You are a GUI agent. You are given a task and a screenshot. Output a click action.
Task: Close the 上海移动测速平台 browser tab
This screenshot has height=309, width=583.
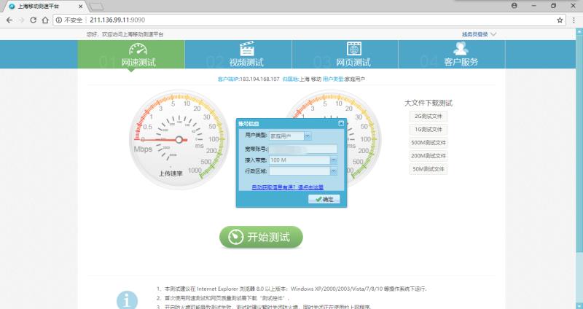pyautogui.click(x=81, y=7)
